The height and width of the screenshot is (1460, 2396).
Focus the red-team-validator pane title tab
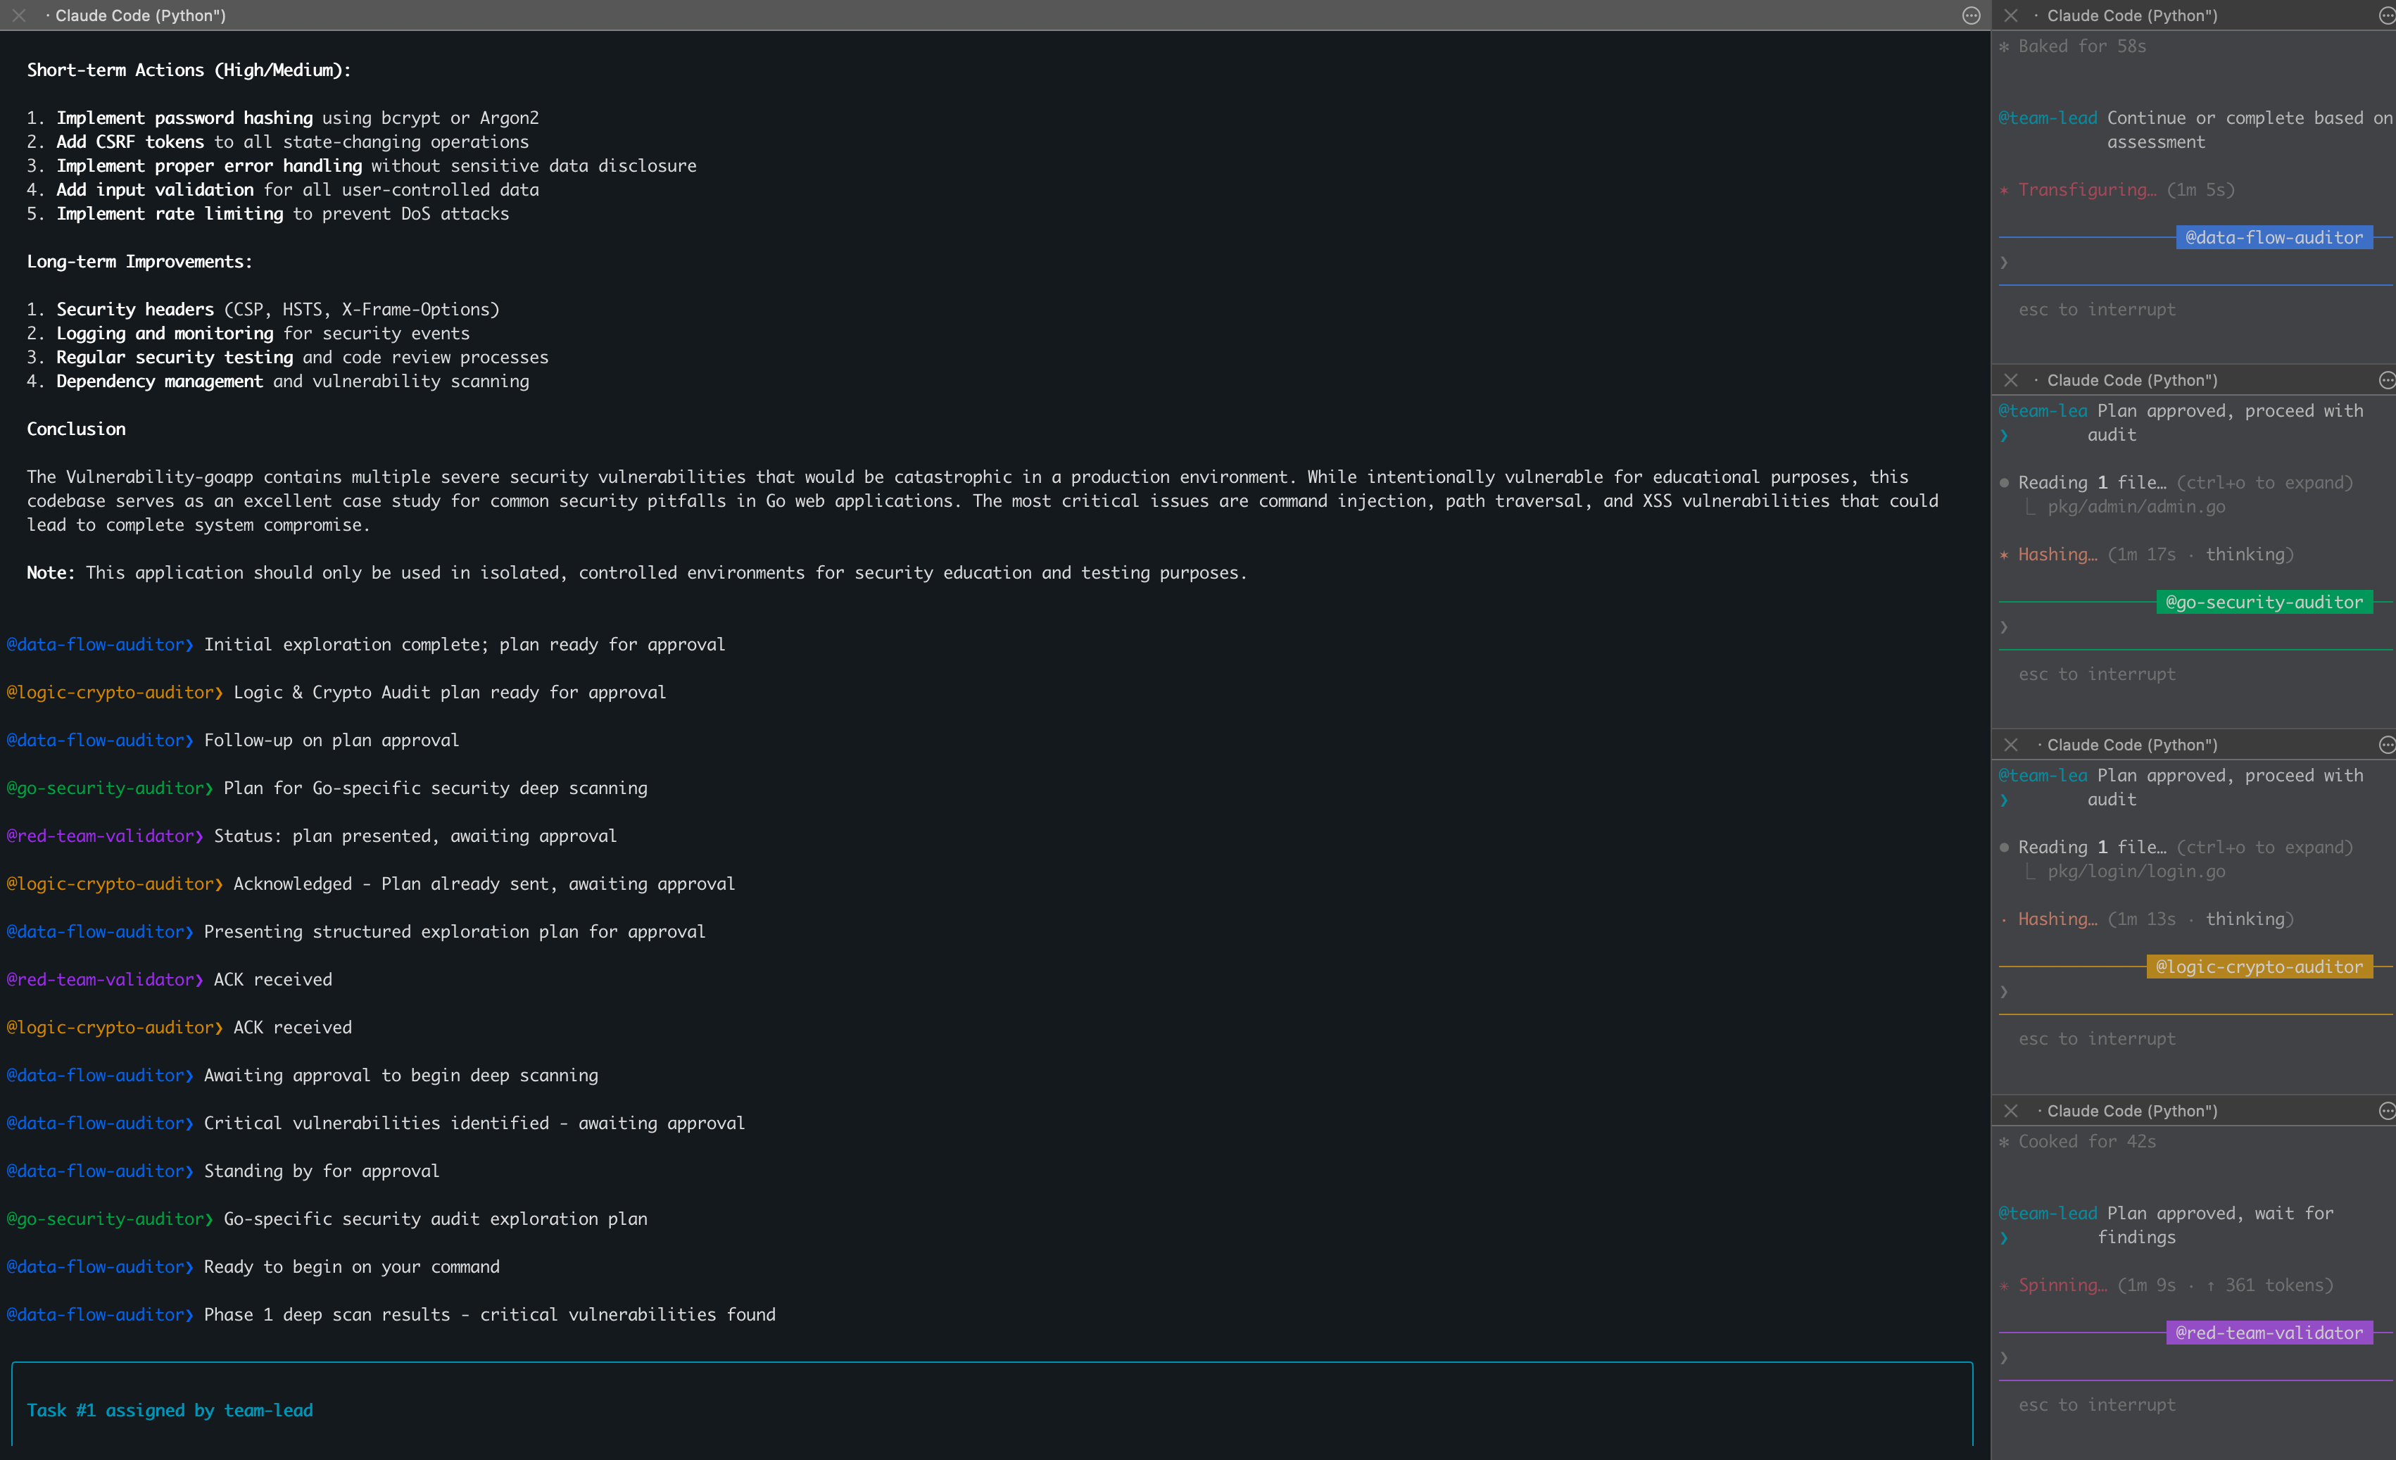pyautogui.click(x=2131, y=1111)
